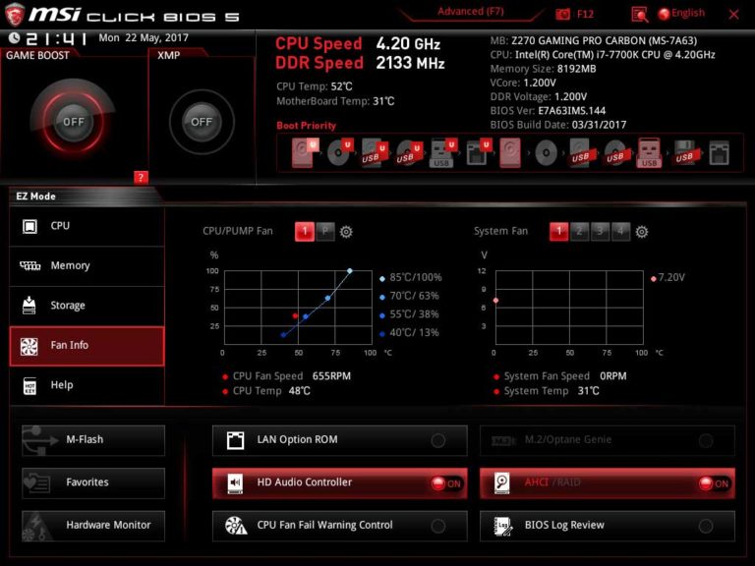
Task: Open the Memory section
Action: [87, 265]
